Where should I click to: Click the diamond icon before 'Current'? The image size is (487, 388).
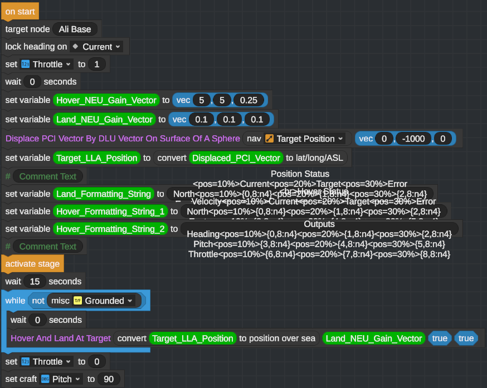(75, 46)
